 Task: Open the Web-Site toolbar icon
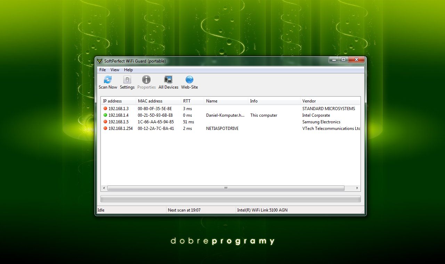pos(189,80)
